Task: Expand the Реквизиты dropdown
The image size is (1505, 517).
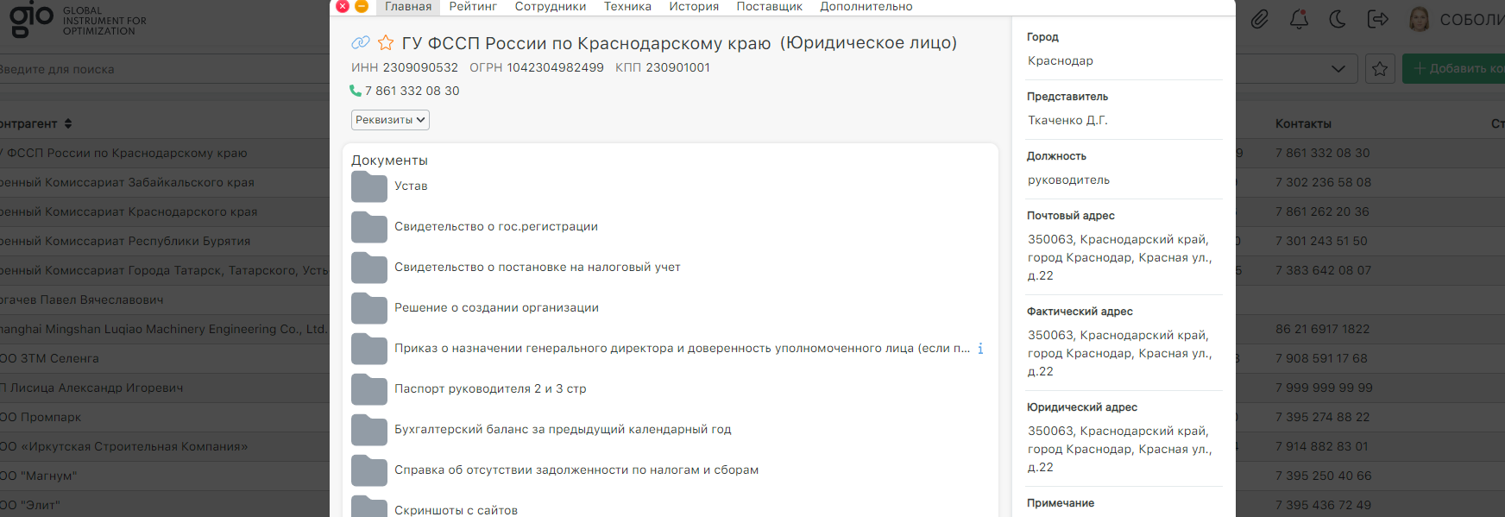Action: [x=390, y=120]
